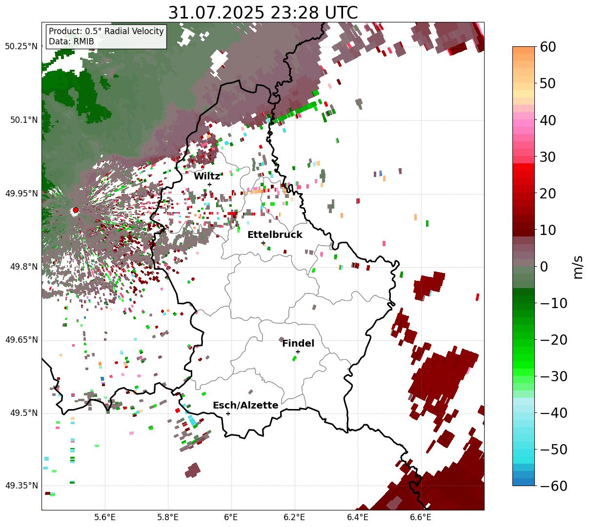Click the cross marker beneath Esch/Alzette
The image size is (589, 527).
point(228,413)
